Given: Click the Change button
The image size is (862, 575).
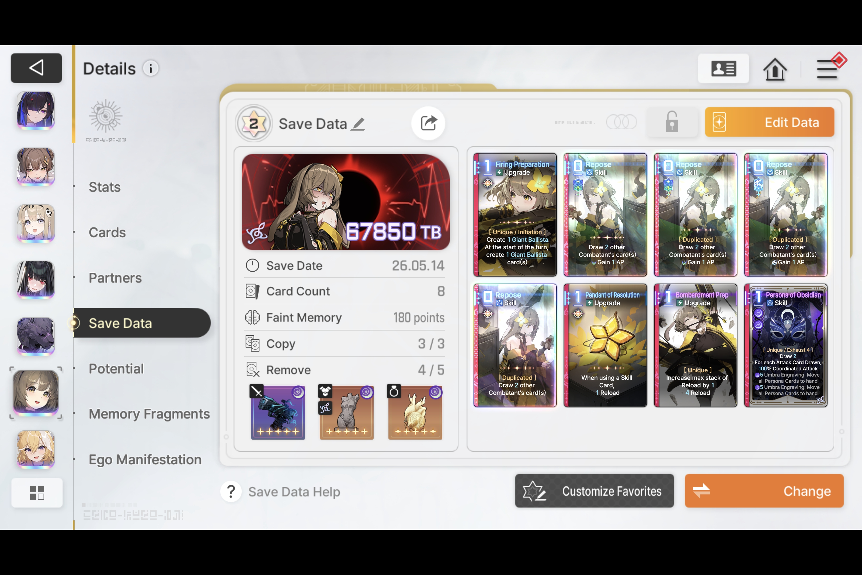Looking at the screenshot, I should click(764, 491).
